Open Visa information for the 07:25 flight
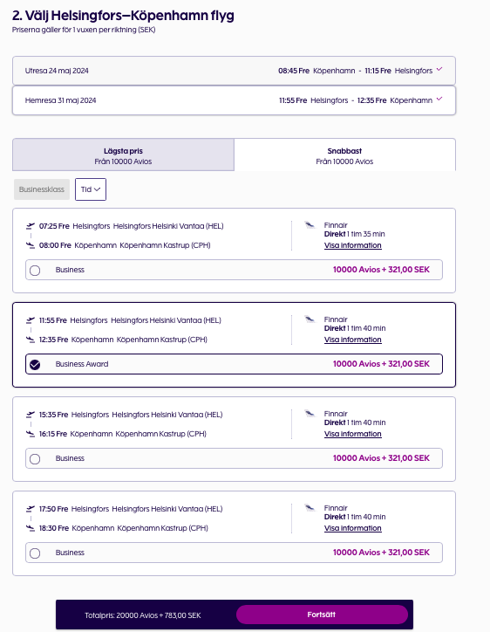 click(x=353, y=245)
